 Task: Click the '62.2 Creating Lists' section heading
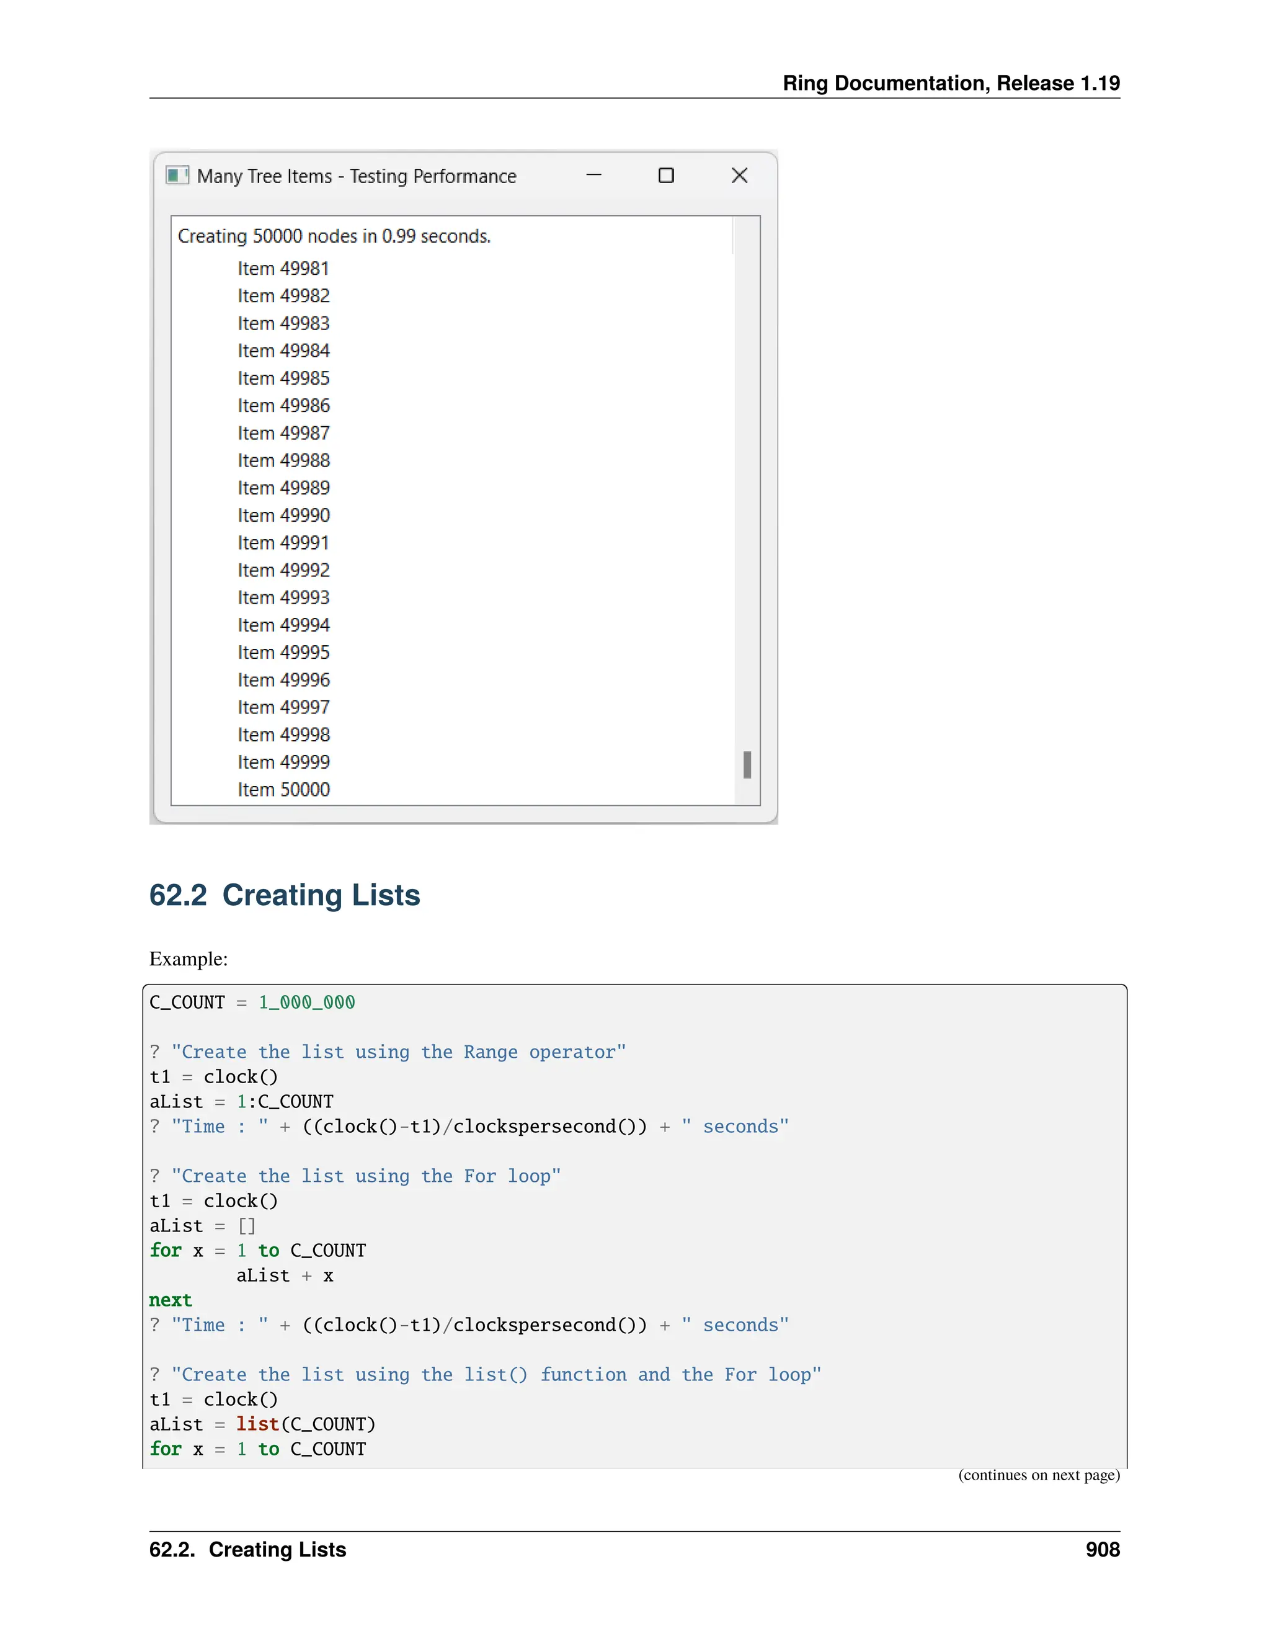(x=285, y=896)
